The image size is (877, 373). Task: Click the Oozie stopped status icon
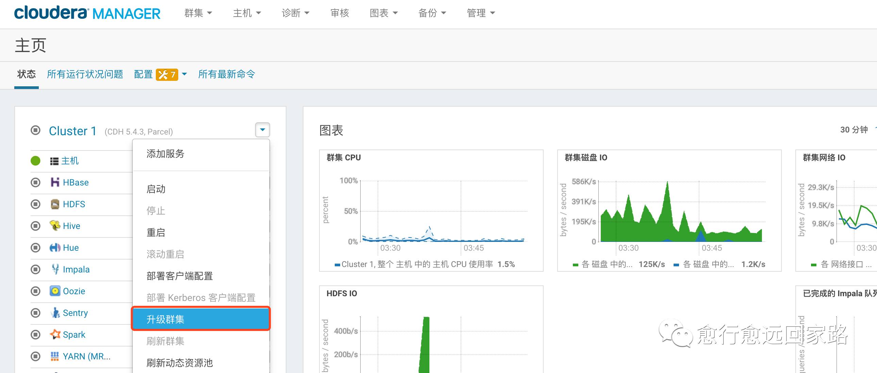coord(35,291)
